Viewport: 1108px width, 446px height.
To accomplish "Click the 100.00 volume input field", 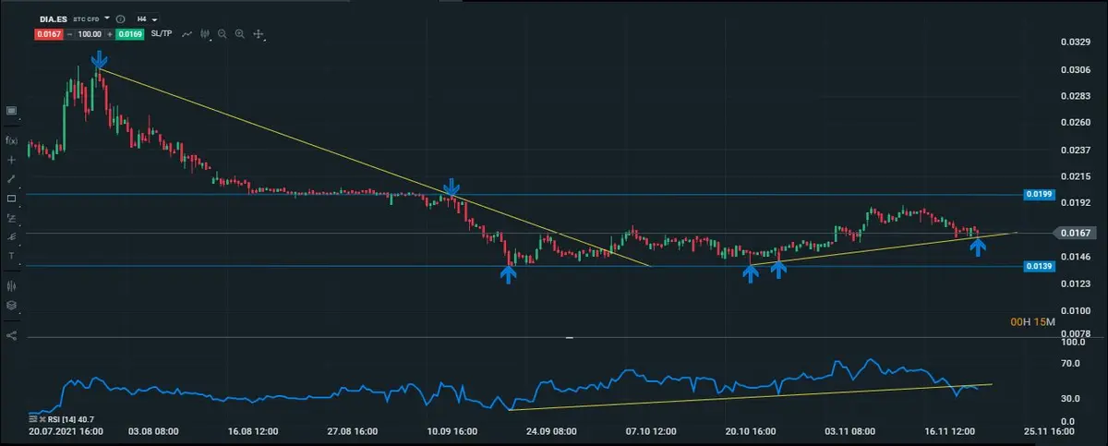I will tap(89, 34).
